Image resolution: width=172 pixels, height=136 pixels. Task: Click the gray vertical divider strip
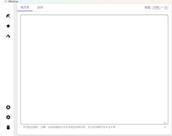[x=15, y=69]
